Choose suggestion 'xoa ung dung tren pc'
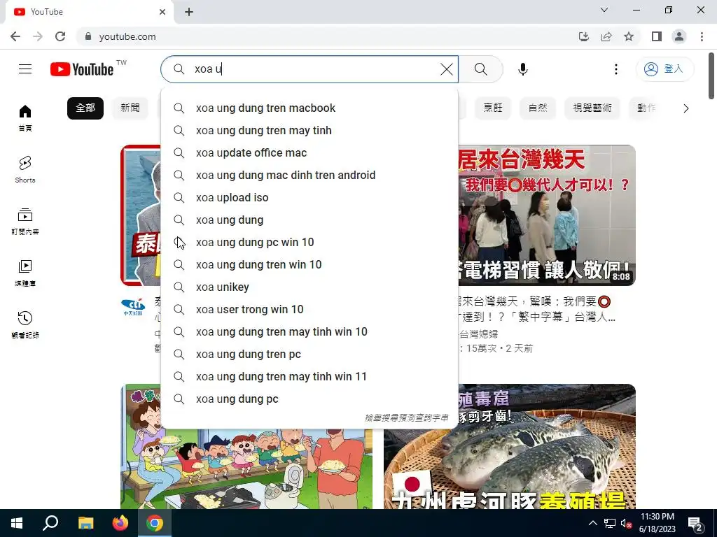717x537 pixels. (x=309, y=355)
